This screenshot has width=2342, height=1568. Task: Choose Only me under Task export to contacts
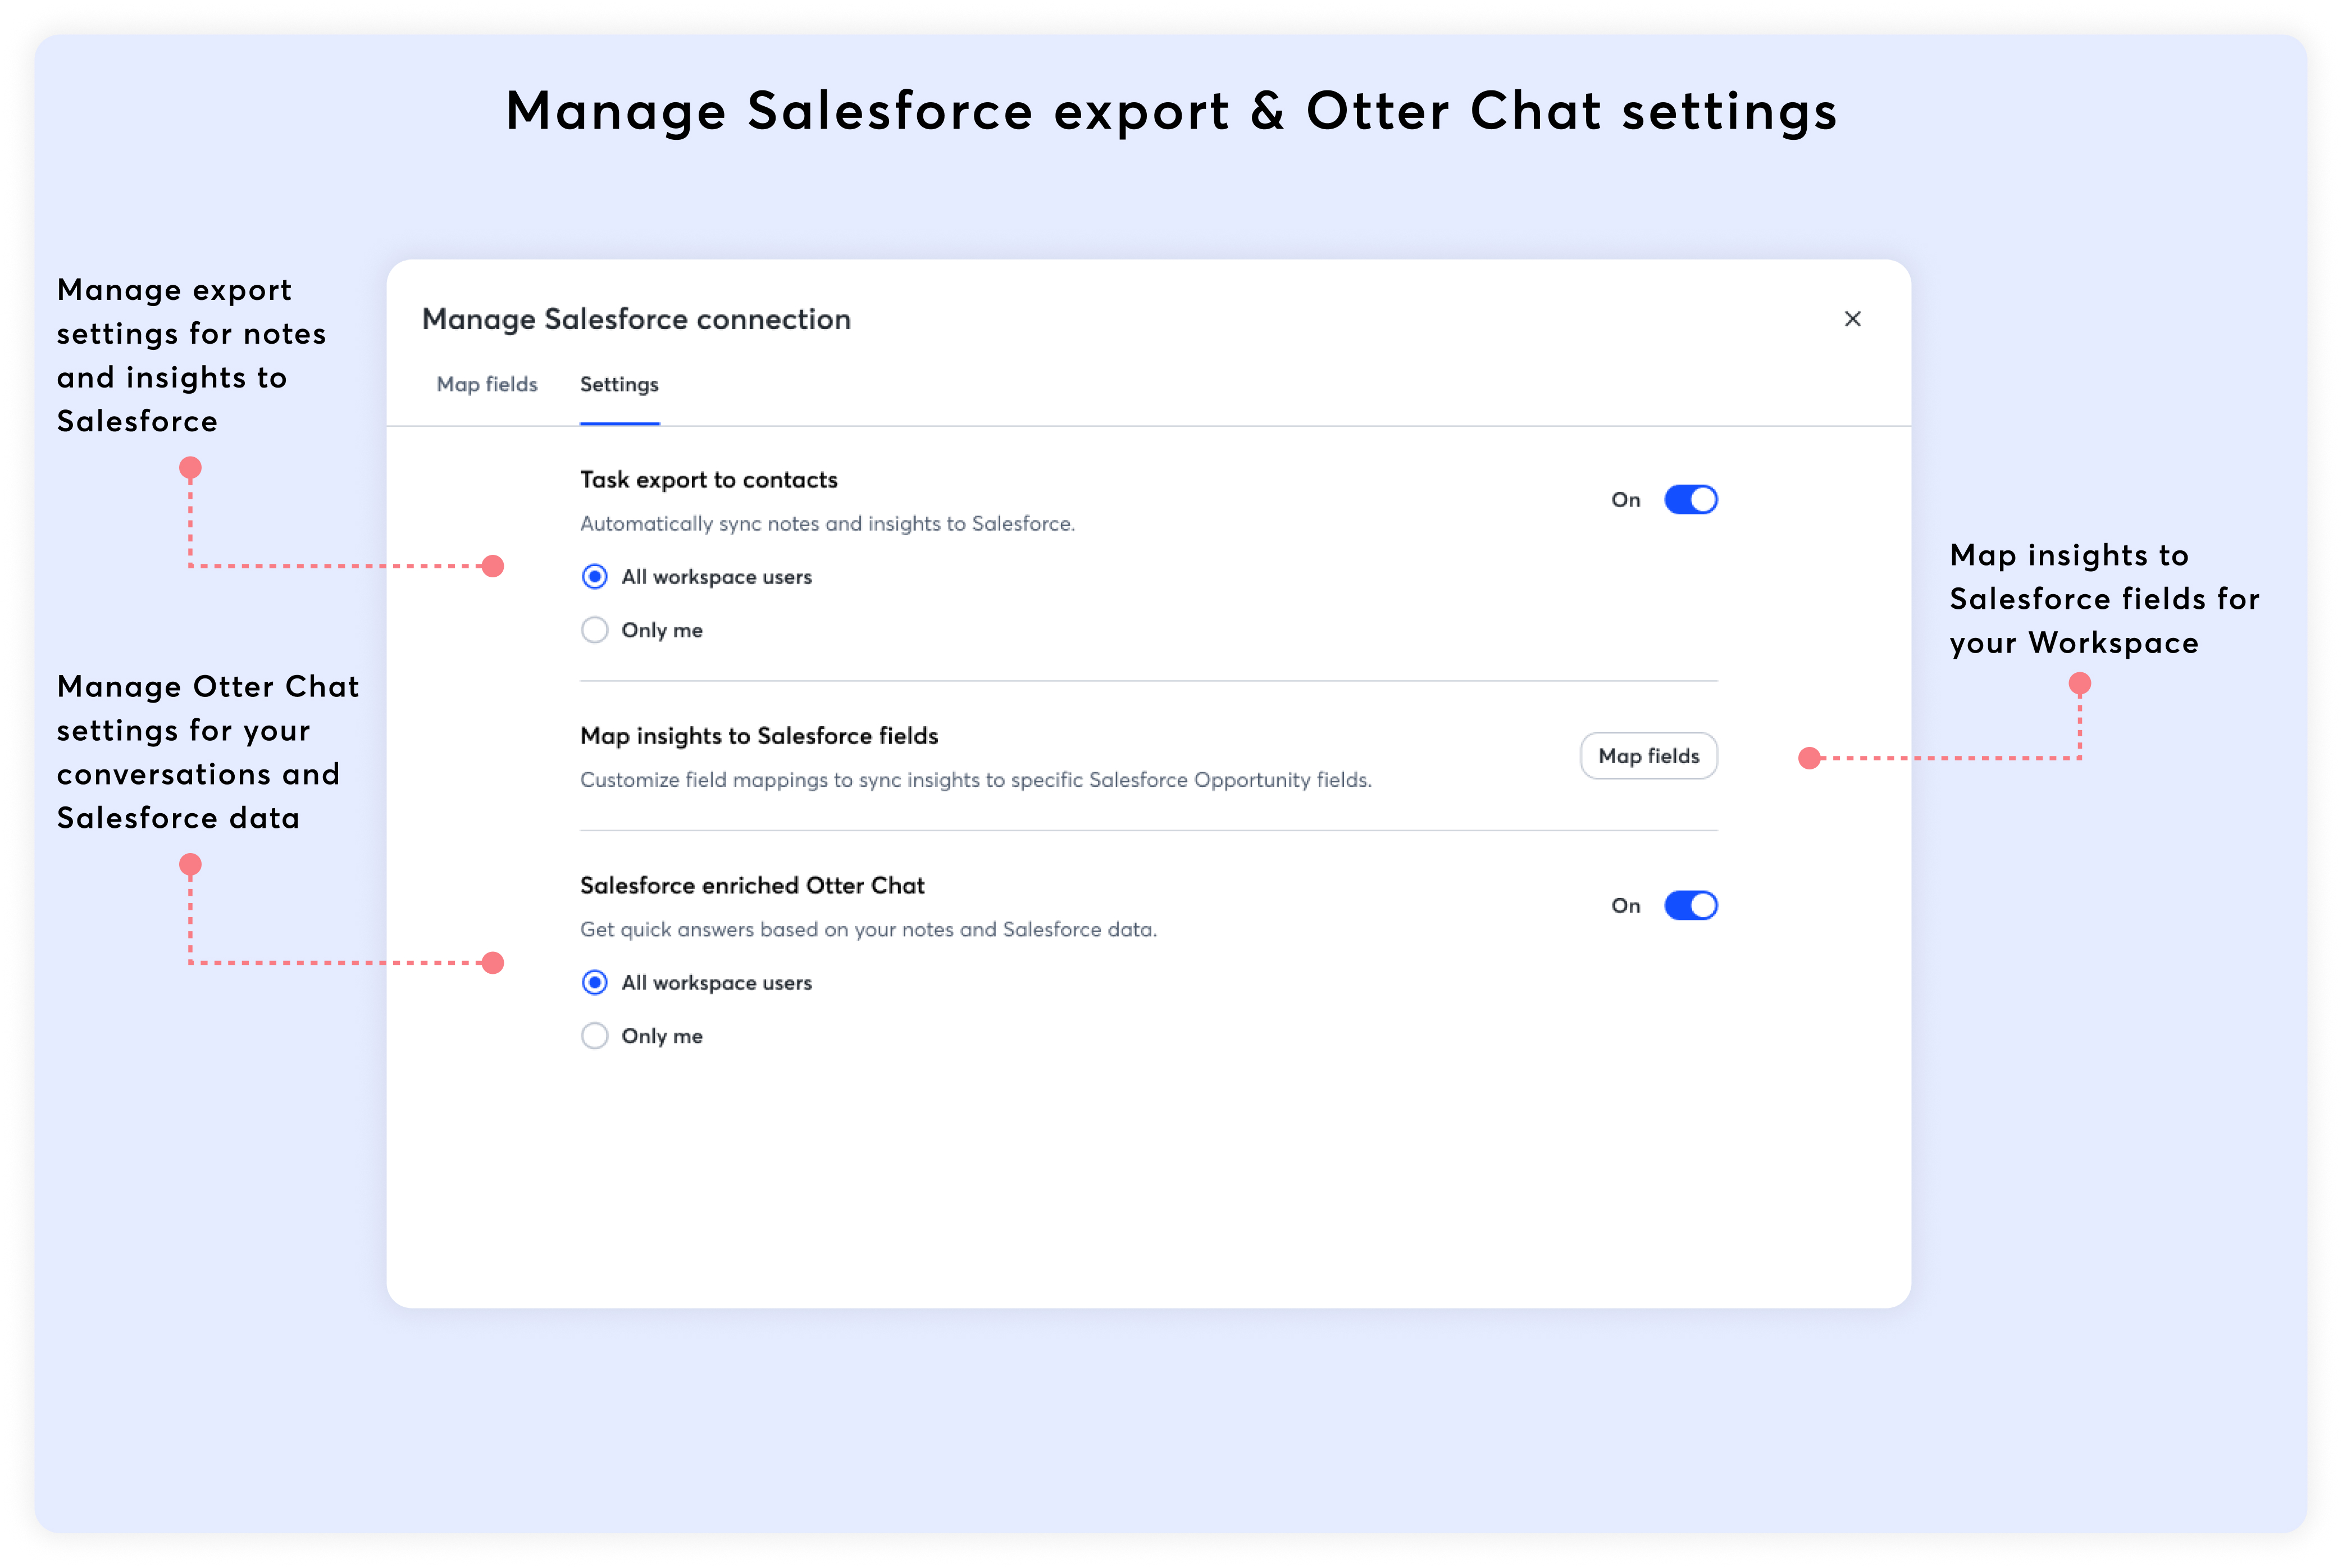click(595, 630)
